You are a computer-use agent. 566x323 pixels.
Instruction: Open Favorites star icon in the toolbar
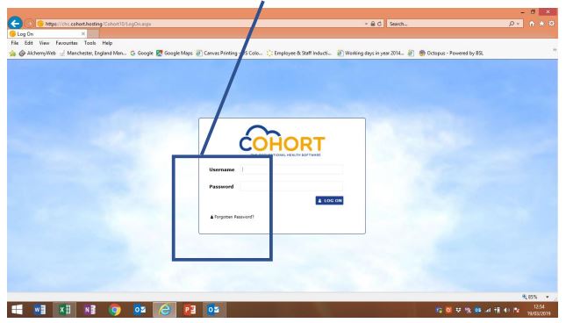tap(541, 24)
